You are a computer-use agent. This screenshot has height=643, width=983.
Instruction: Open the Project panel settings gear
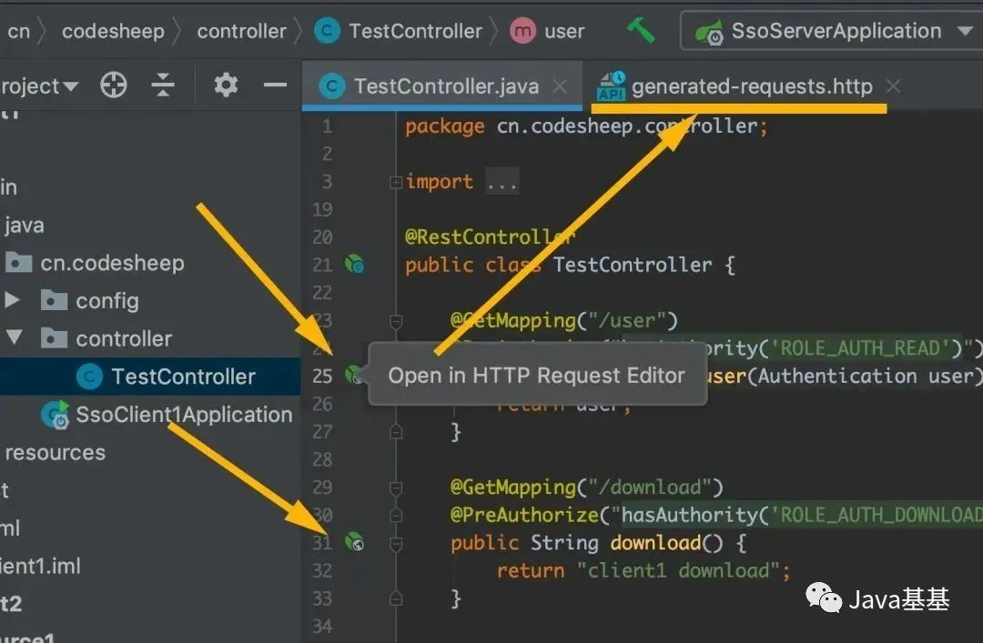[226, 85]
